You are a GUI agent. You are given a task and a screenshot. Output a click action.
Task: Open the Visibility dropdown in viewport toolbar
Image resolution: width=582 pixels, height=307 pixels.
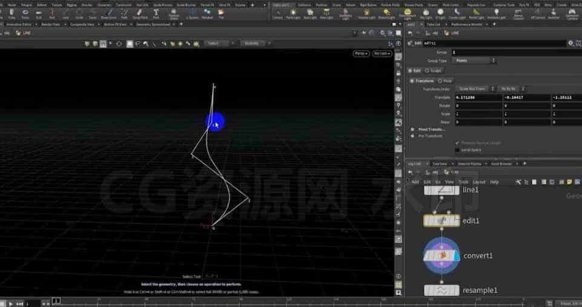tap(256, 44)
